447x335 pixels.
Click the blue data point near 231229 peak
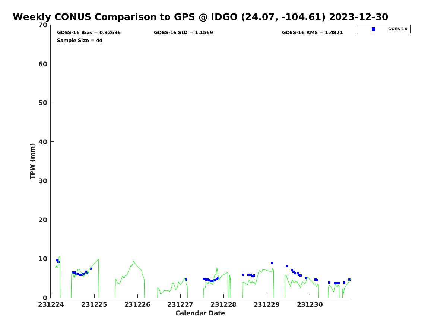click(x=272, y=263)
